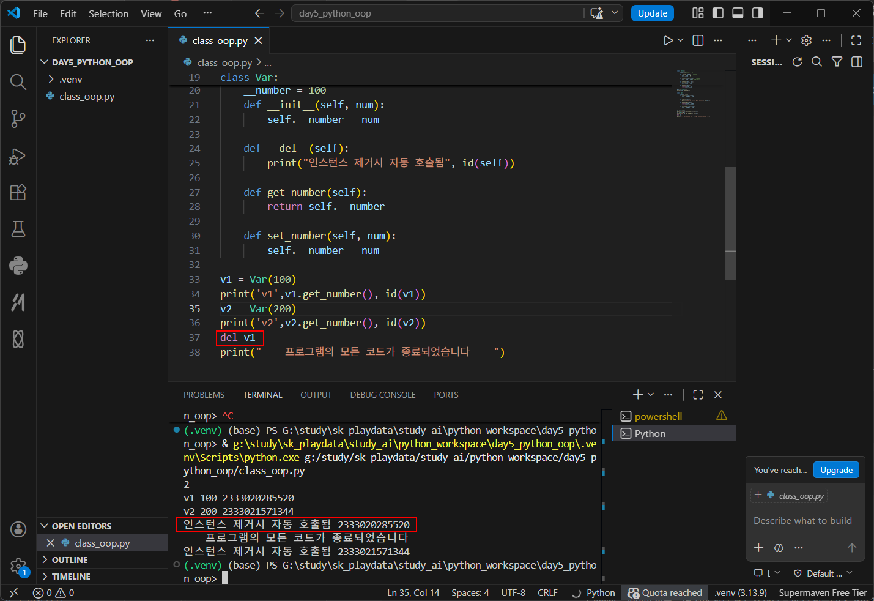
Task: Open the Python environments view in activity bar
Action: [18, 266]
